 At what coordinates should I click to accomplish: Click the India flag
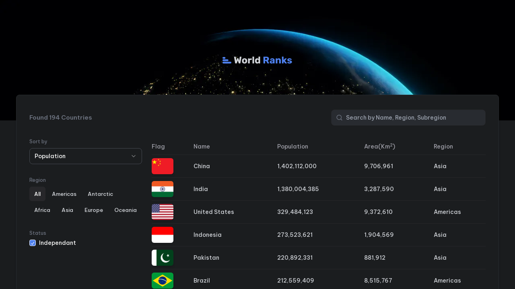pos(163,189)
